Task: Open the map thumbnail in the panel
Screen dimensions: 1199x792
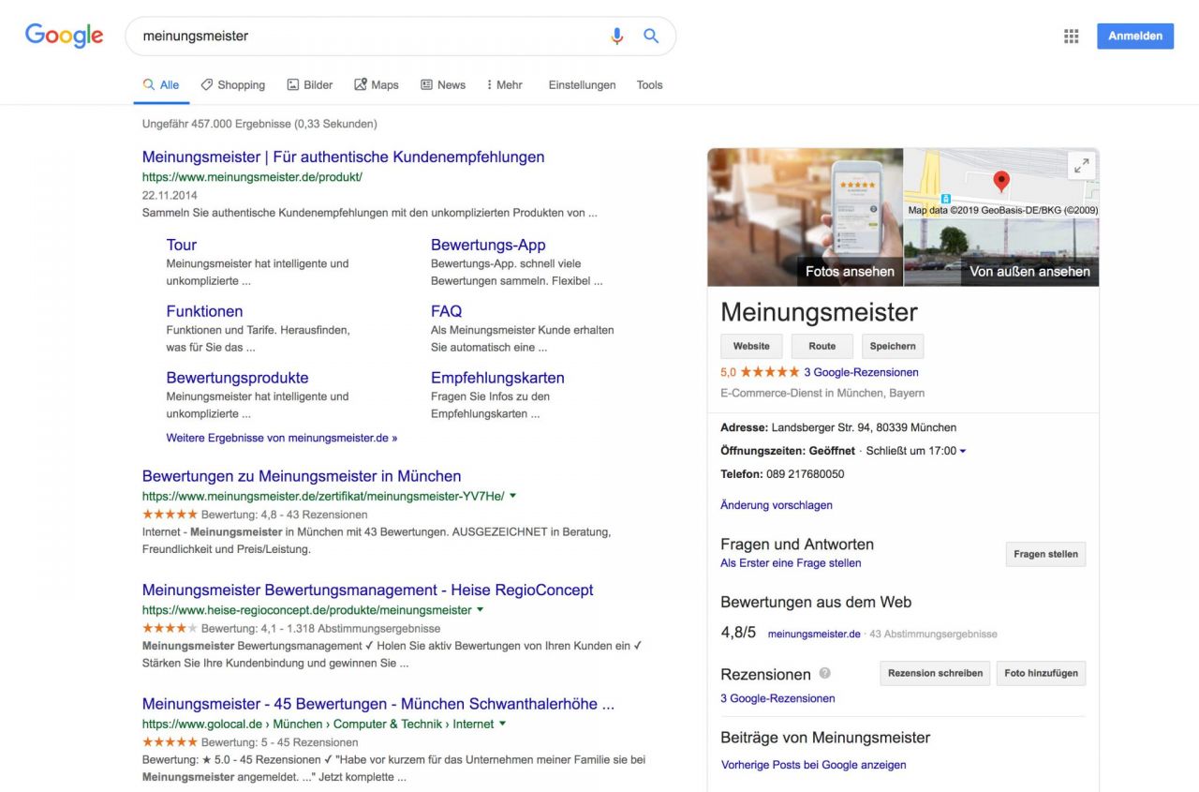Action: 1001,183
